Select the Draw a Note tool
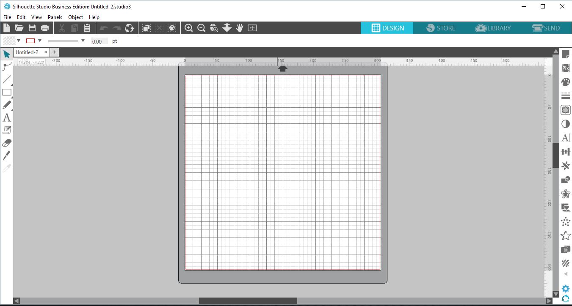The image size is (572, 306). [6, 130]
